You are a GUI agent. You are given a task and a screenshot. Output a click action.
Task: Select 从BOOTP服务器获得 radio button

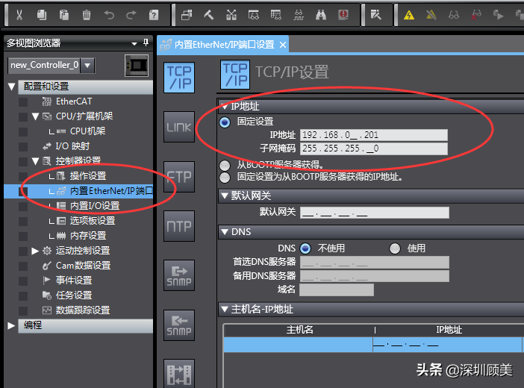click(x=225, y=166)
